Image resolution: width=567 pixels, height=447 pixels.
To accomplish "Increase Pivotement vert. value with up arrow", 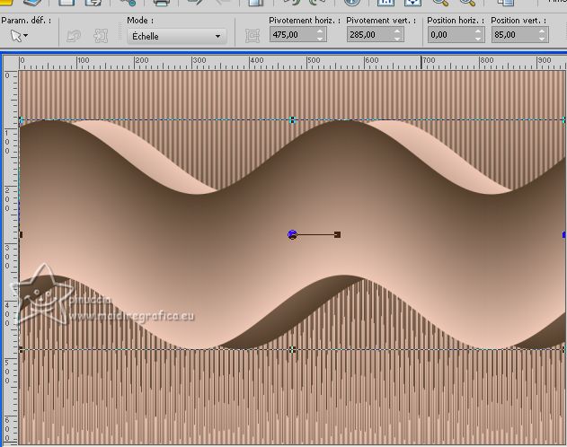I will (397, 31).
